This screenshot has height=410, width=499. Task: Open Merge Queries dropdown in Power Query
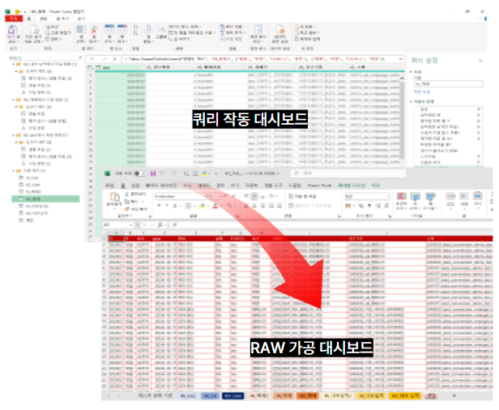click(232, 27)
